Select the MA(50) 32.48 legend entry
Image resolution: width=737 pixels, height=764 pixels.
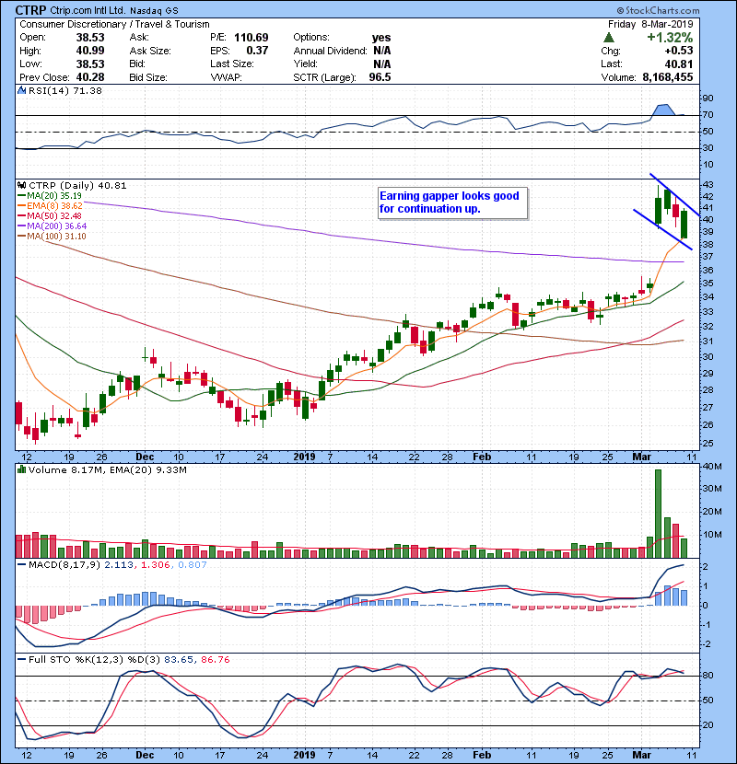(x=50, y=215)
